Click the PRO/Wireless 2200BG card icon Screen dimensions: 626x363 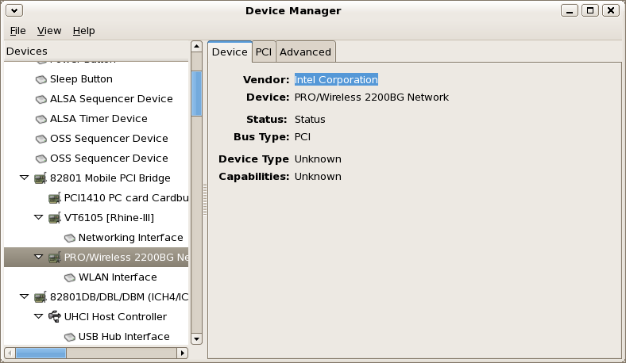pyautogui.click(x=55, y=258)
